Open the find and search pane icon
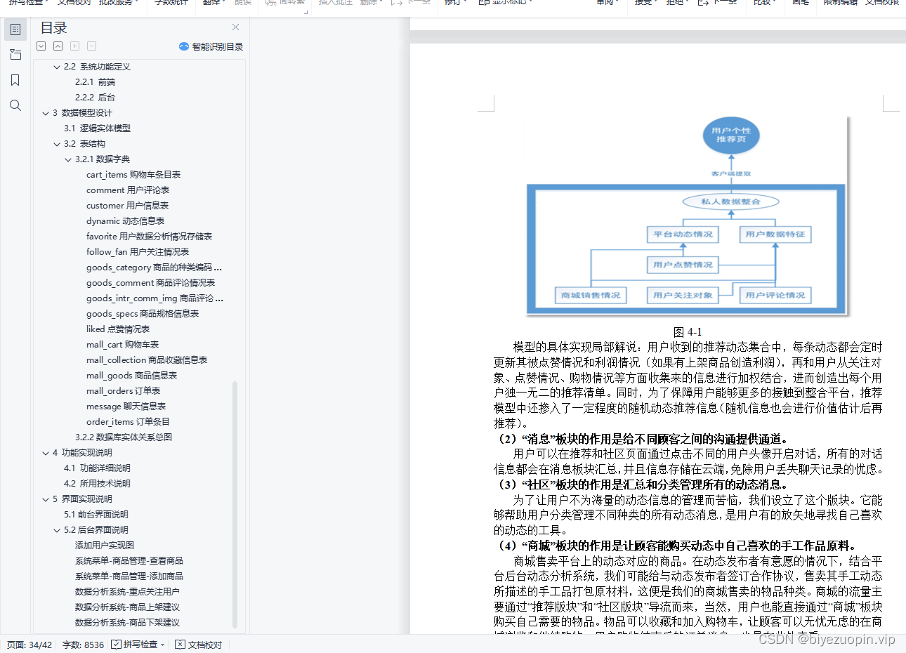 click(15, 105)
